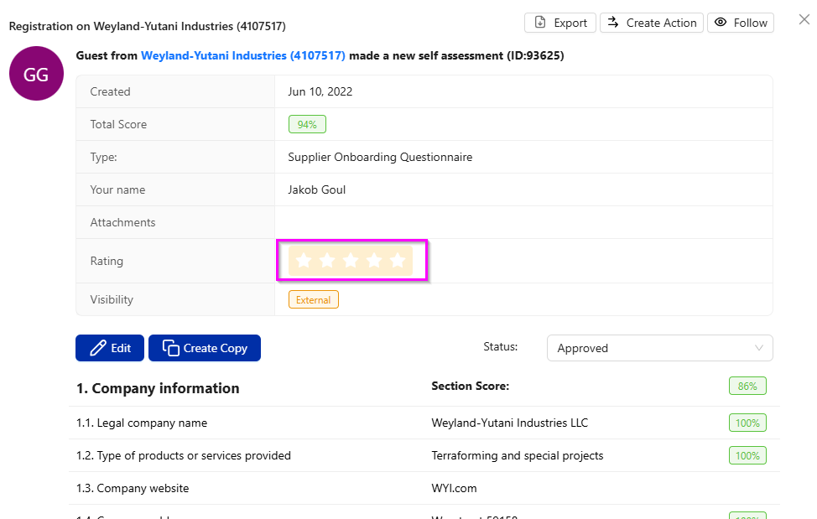This screenshot has height=519, width=817.
Task: Click the Rating row label
Action: (x=107, y=261)
